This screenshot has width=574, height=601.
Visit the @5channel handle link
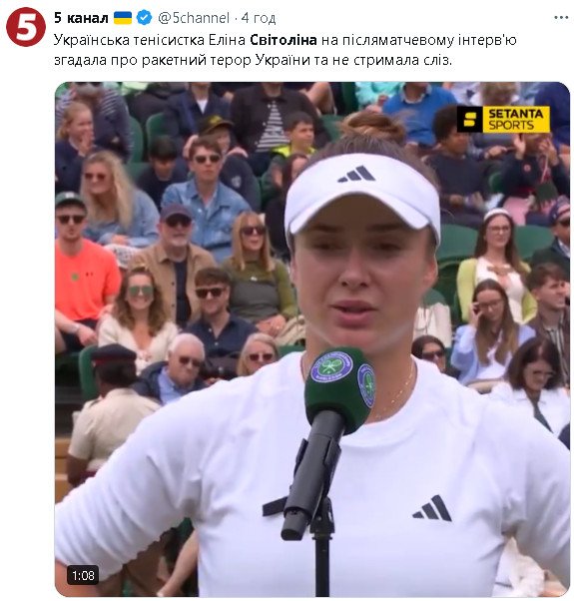(194, 18)
